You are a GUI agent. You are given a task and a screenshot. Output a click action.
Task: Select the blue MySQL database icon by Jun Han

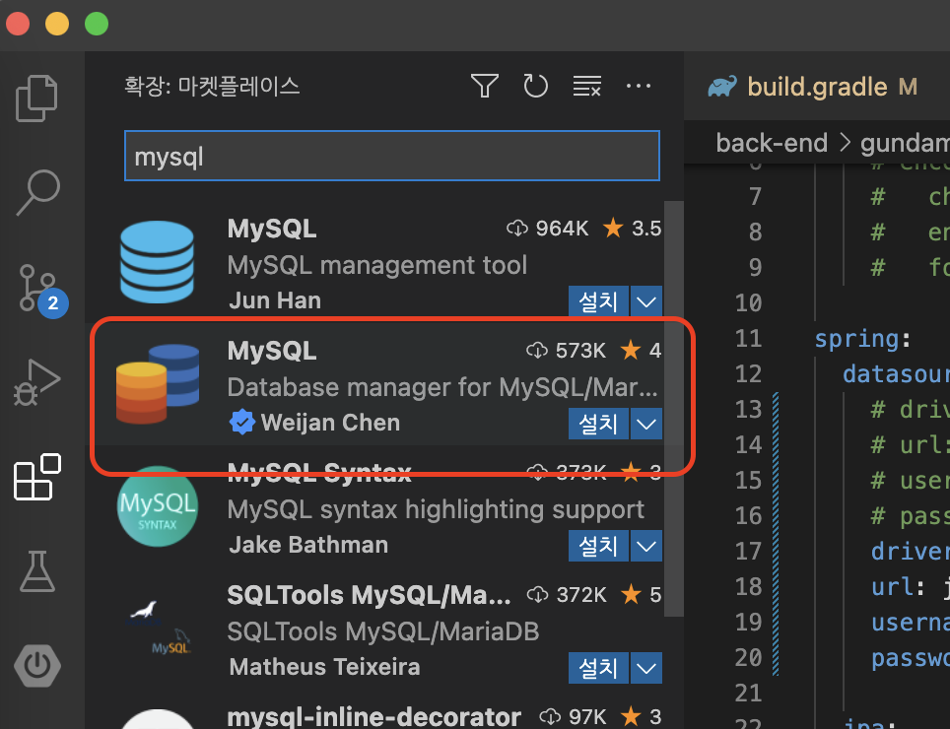tap(157, 262)
